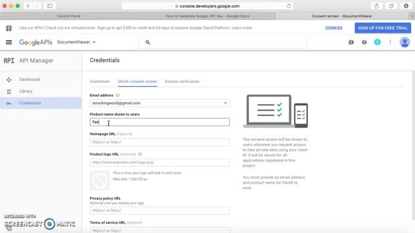Open the hamburger navigation menu

(8, 42)
